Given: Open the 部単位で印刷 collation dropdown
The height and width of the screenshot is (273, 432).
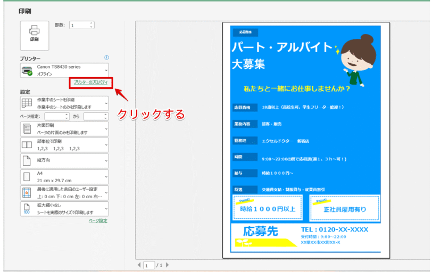Looking at the screenshot, I should 64,145.
